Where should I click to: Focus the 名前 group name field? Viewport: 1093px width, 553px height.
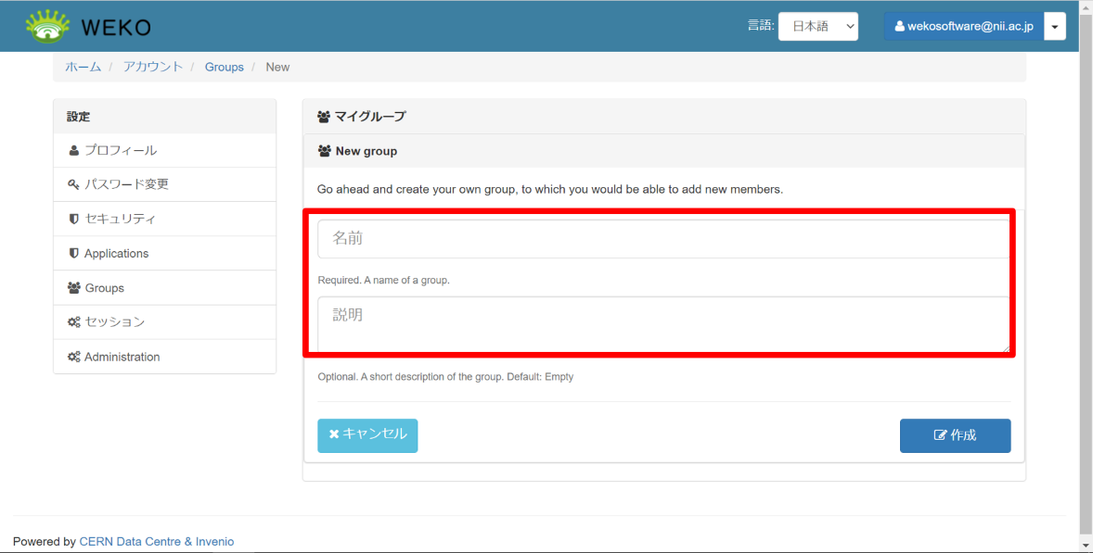662,239
